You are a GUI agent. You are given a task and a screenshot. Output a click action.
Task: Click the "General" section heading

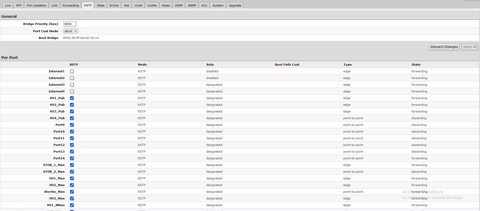(x=9, y=16)
